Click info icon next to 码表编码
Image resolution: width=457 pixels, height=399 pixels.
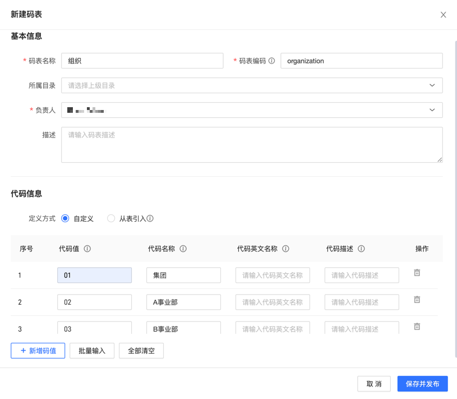tap(271, 61)
